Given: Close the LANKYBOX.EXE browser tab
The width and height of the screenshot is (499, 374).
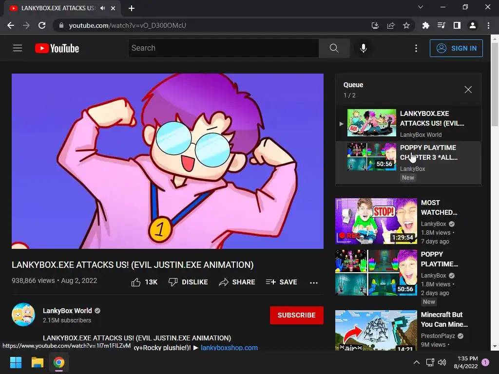Looking at the screenshot, I should pyautogui.click(x=113, y=8).
